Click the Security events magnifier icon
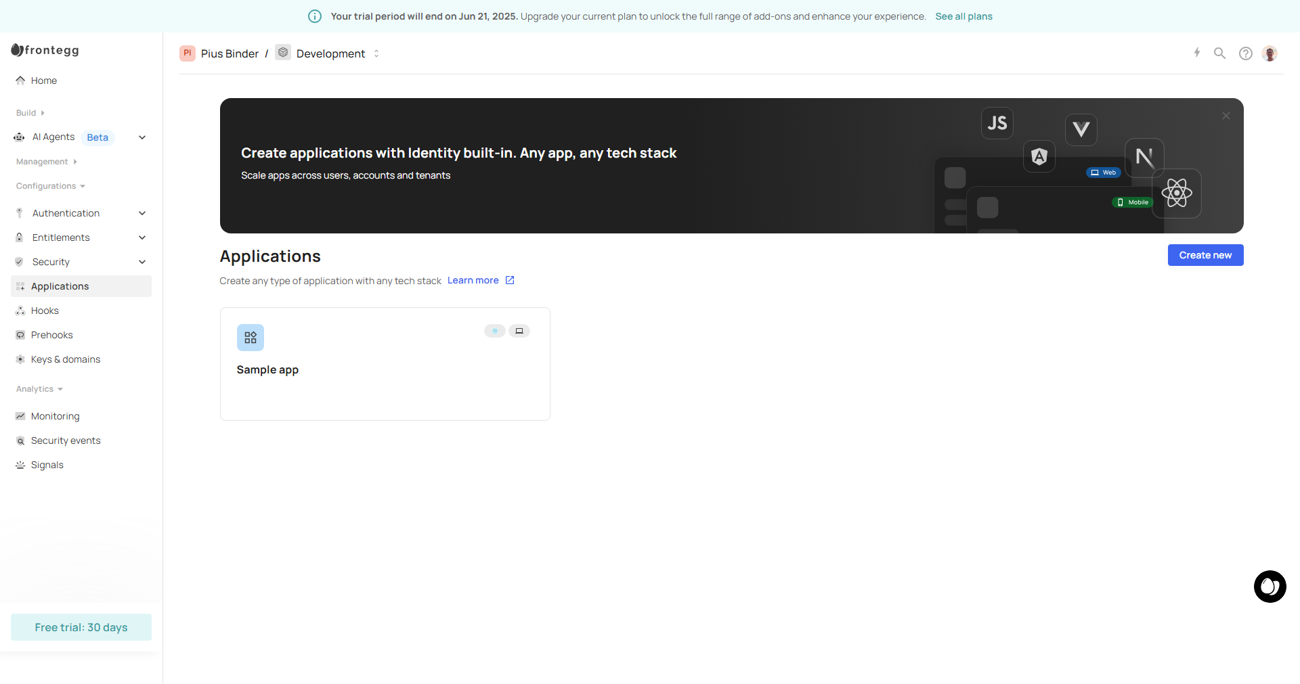This screenshot has width=1300, height=684. coord(20,440)
